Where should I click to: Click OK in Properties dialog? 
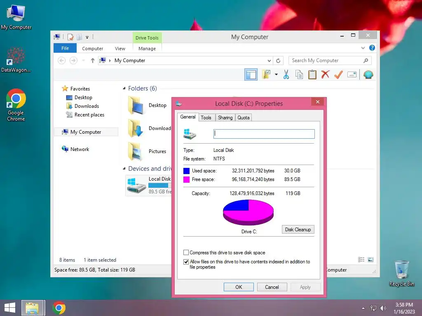pos(239,287)
